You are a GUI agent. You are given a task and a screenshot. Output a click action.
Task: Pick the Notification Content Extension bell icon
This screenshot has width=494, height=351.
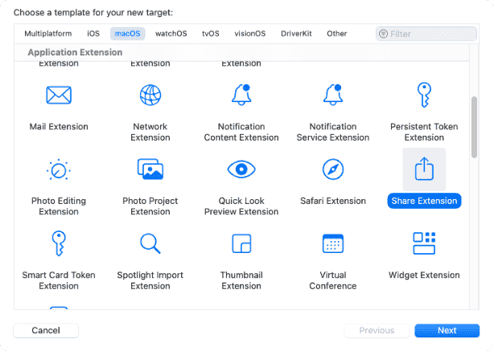pyautogui.click(x=241, y=96)
